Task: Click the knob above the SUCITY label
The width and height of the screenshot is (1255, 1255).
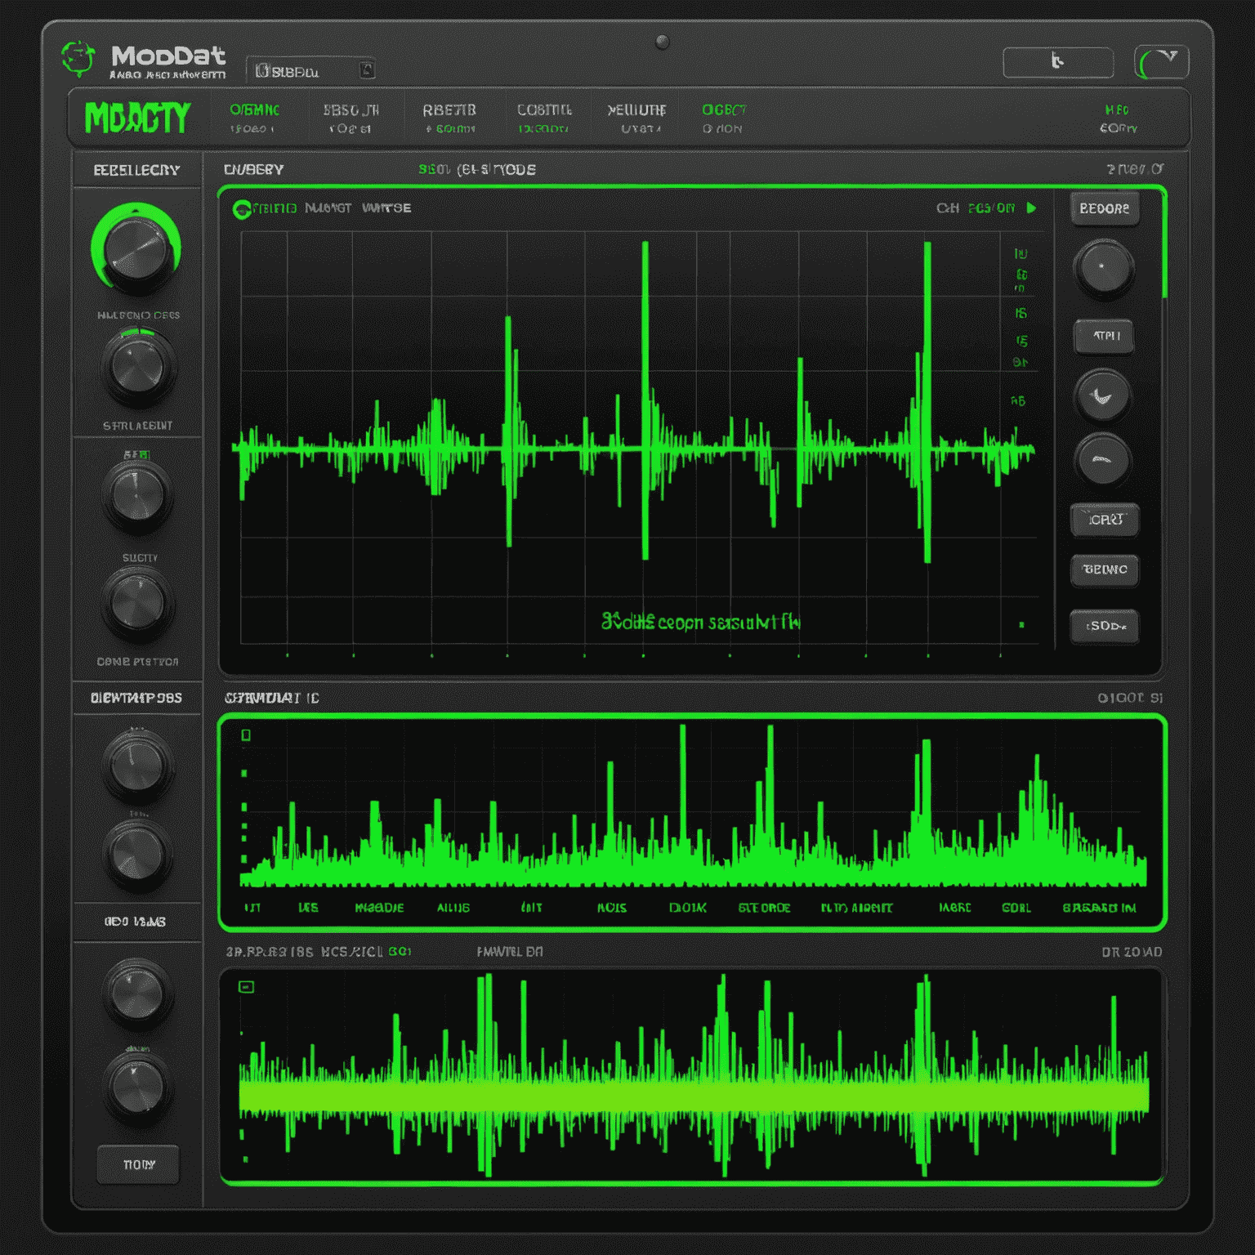Action: pos(137,496)
